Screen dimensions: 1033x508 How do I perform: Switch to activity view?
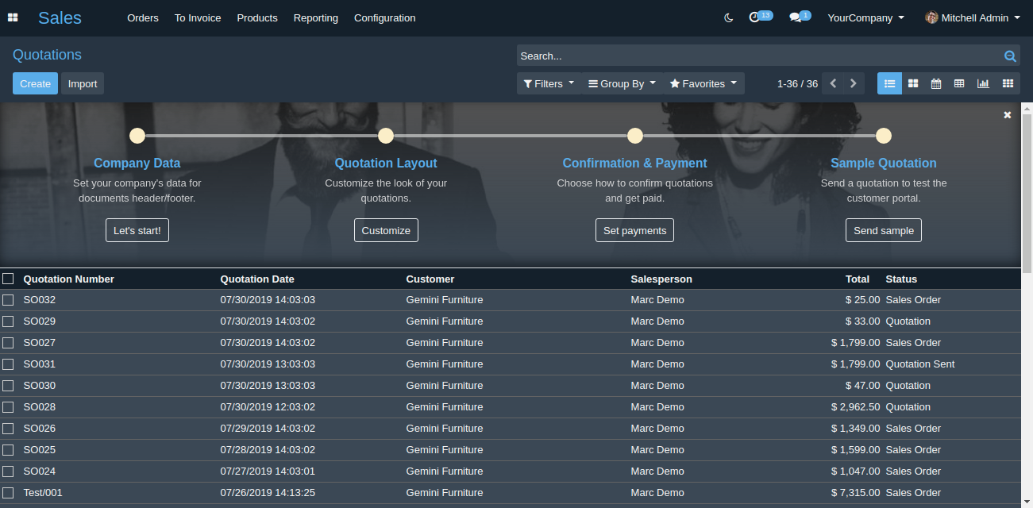point(1008,83)
